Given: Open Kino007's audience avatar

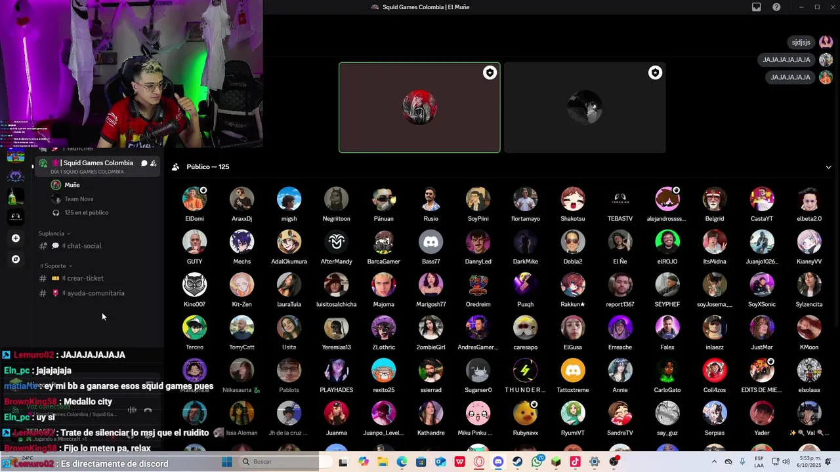Looking at the screenshot, I should point(194,285).
